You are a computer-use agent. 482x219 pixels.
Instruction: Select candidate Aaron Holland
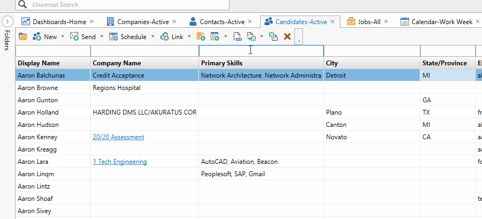click(x=38, y=112)
